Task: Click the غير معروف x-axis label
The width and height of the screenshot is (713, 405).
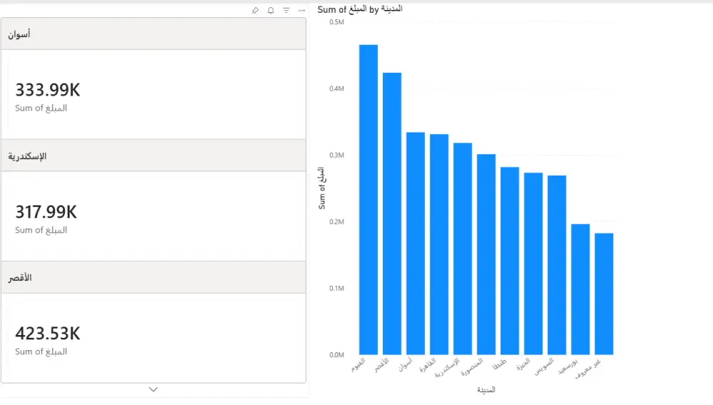Action: [588, 369]
